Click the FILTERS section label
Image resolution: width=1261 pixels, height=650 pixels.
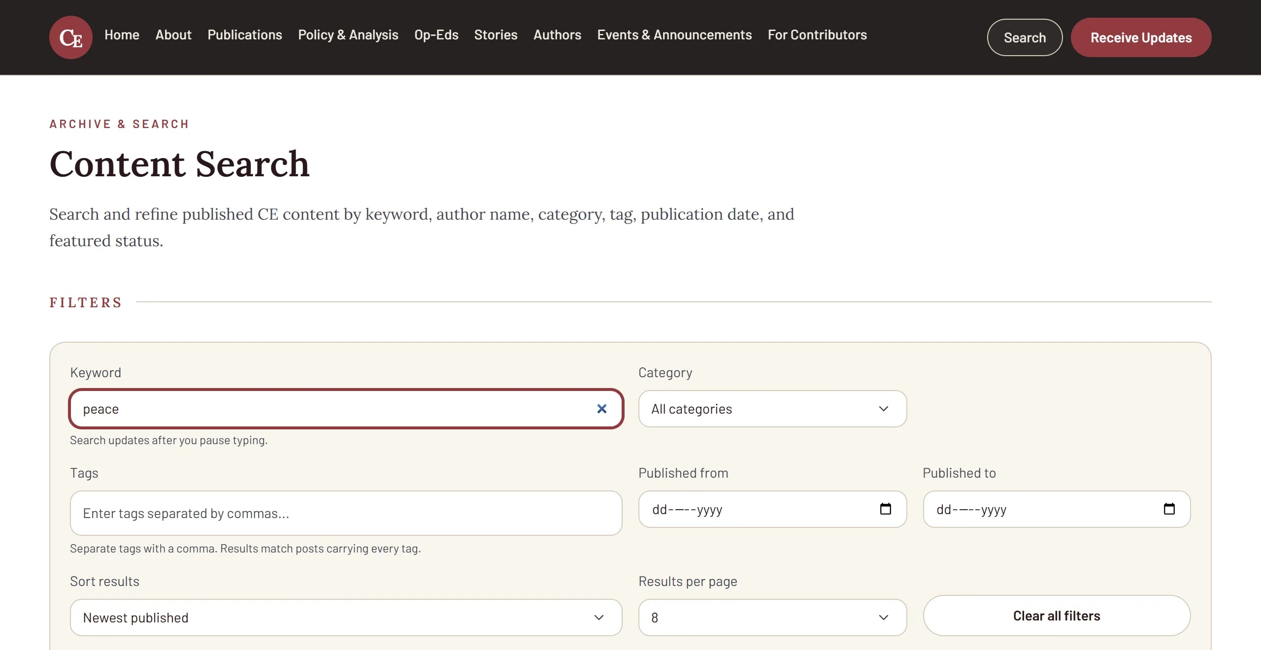point(86,302)
